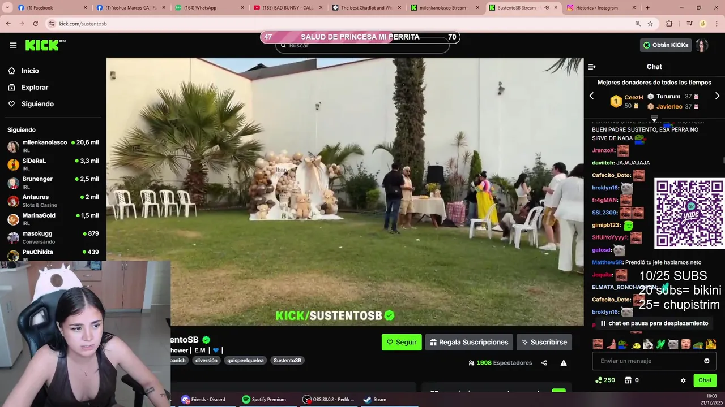
Task: Go back in browser history
Action: 8,24
